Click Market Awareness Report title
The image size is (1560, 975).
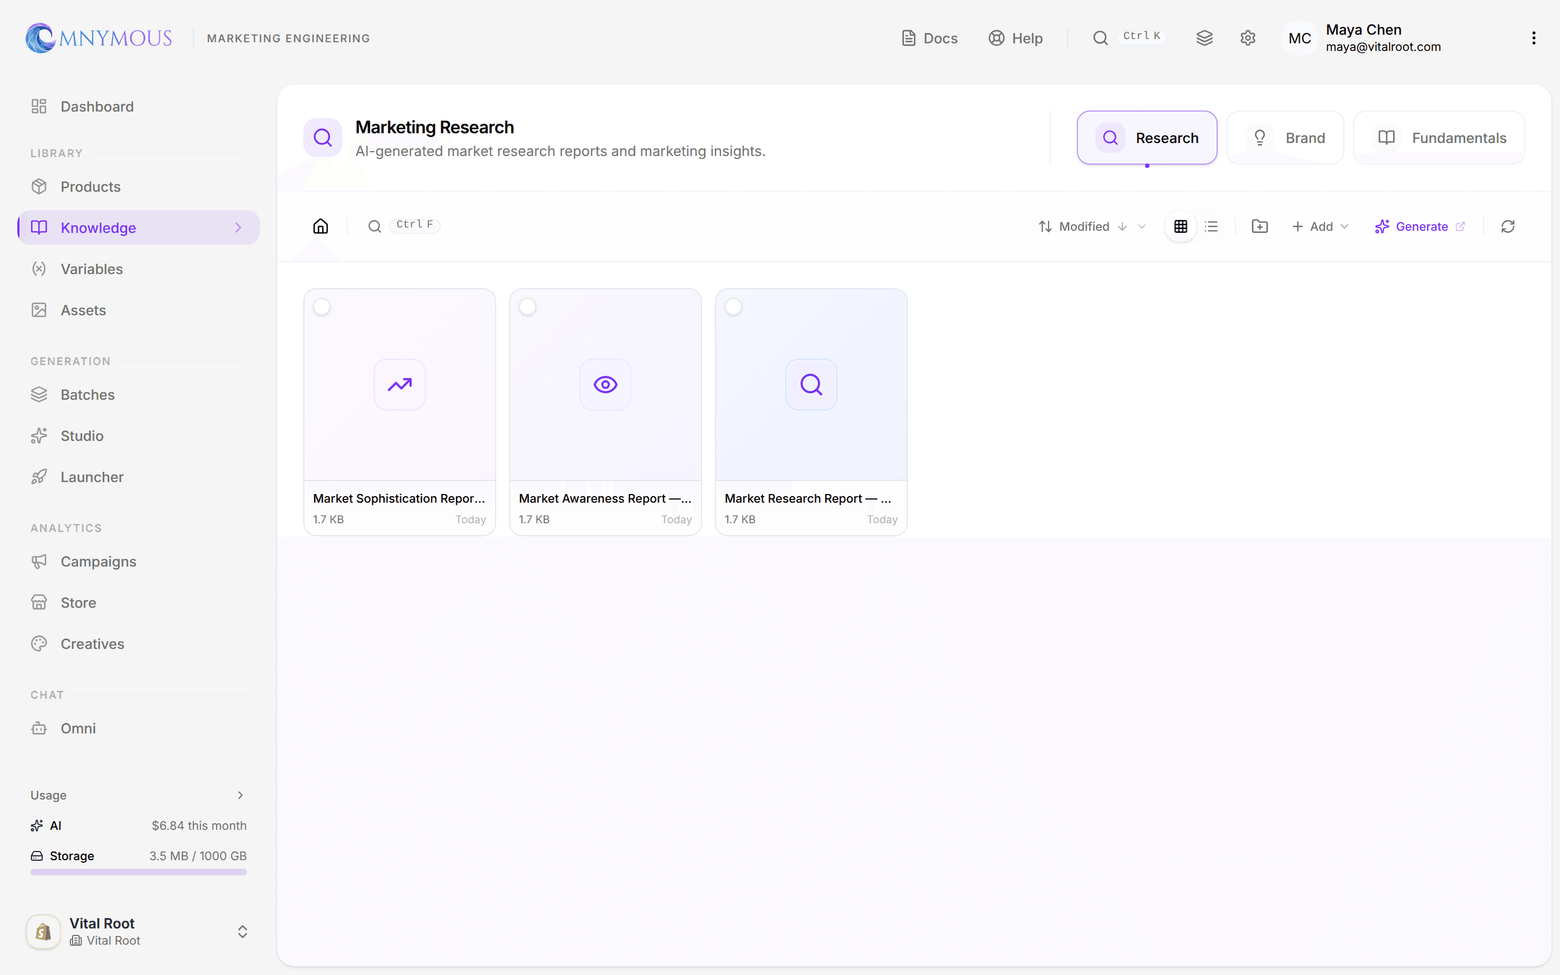[604, 498]
